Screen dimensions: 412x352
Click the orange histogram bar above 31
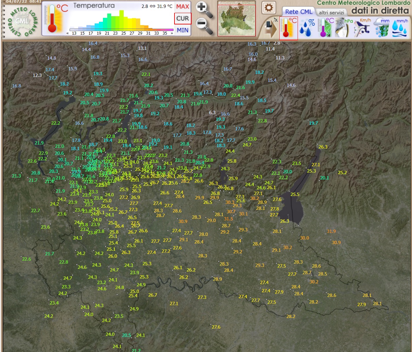tap(146, 27)
